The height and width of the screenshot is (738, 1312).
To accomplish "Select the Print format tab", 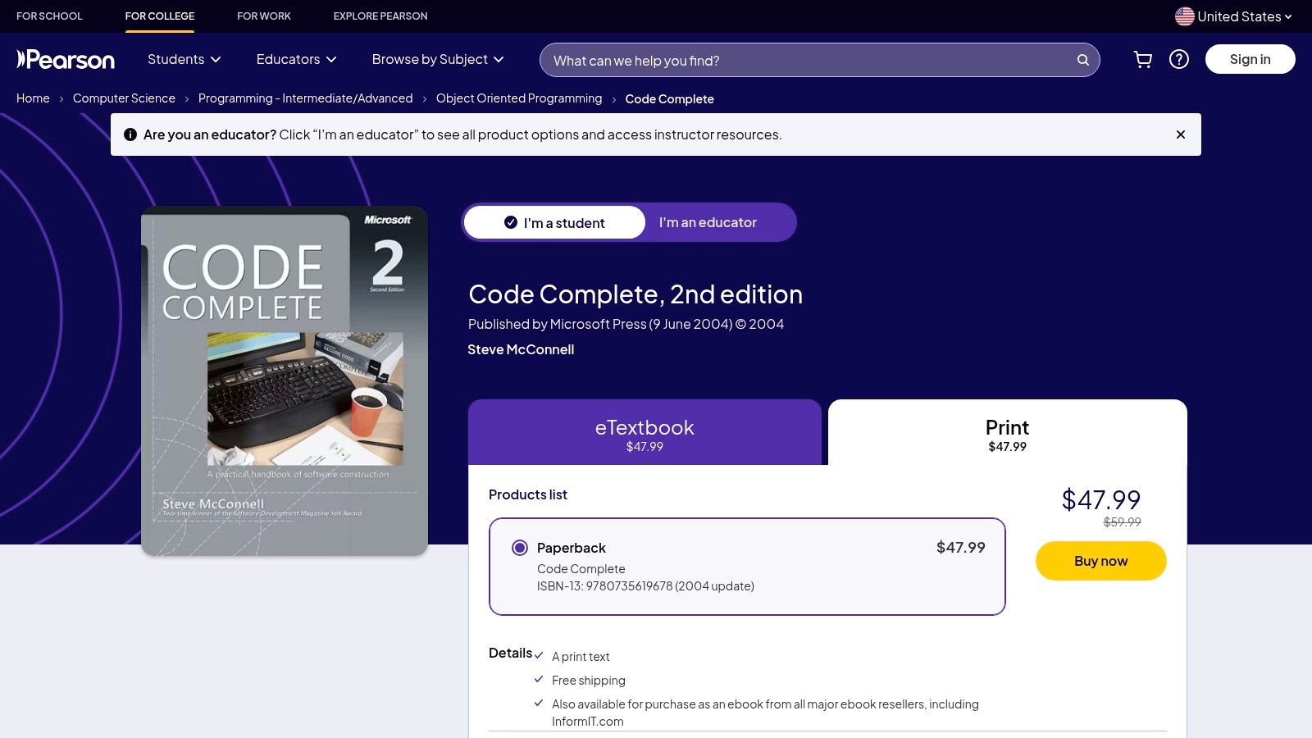I will (1008, 433).
